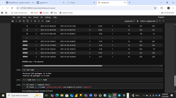Open File Explorer from the taskbar

coord(62,95)
